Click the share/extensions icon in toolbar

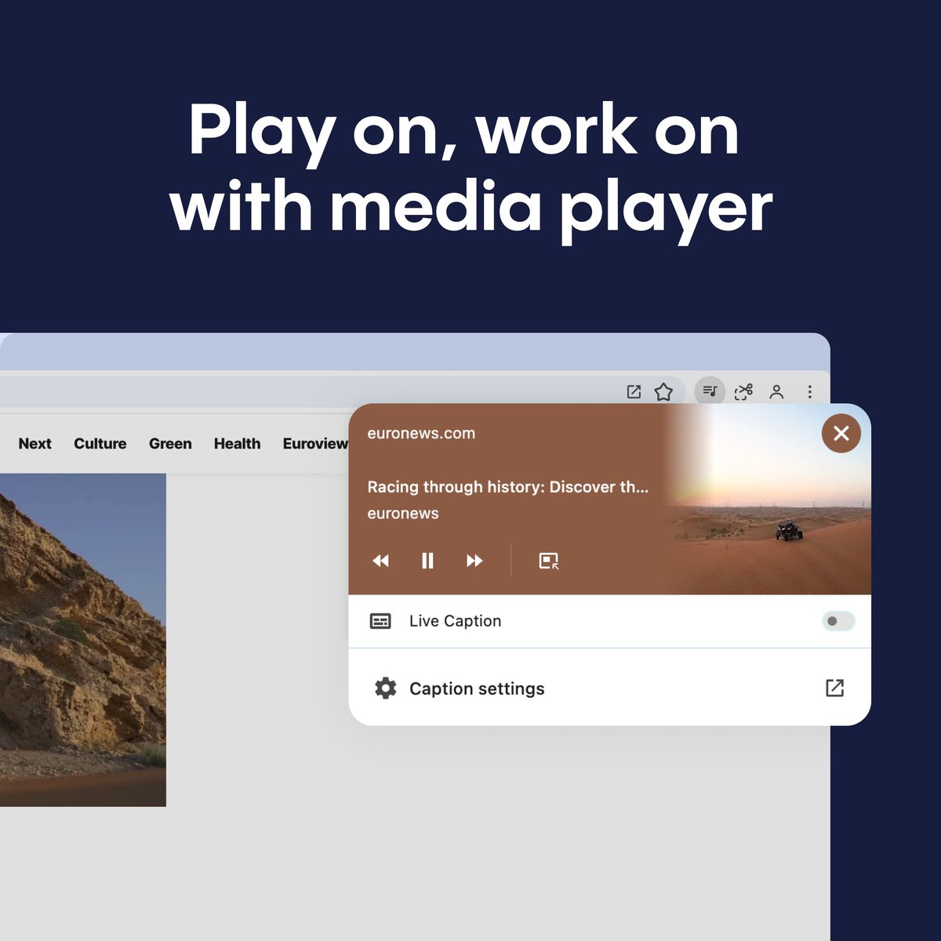pyautogui.click(x=743, y=391)
